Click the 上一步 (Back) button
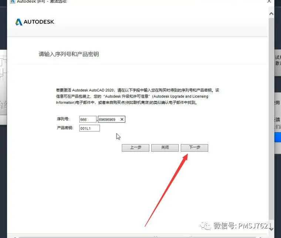The width and height of the screenshot is (281, 238). [135, 148]
